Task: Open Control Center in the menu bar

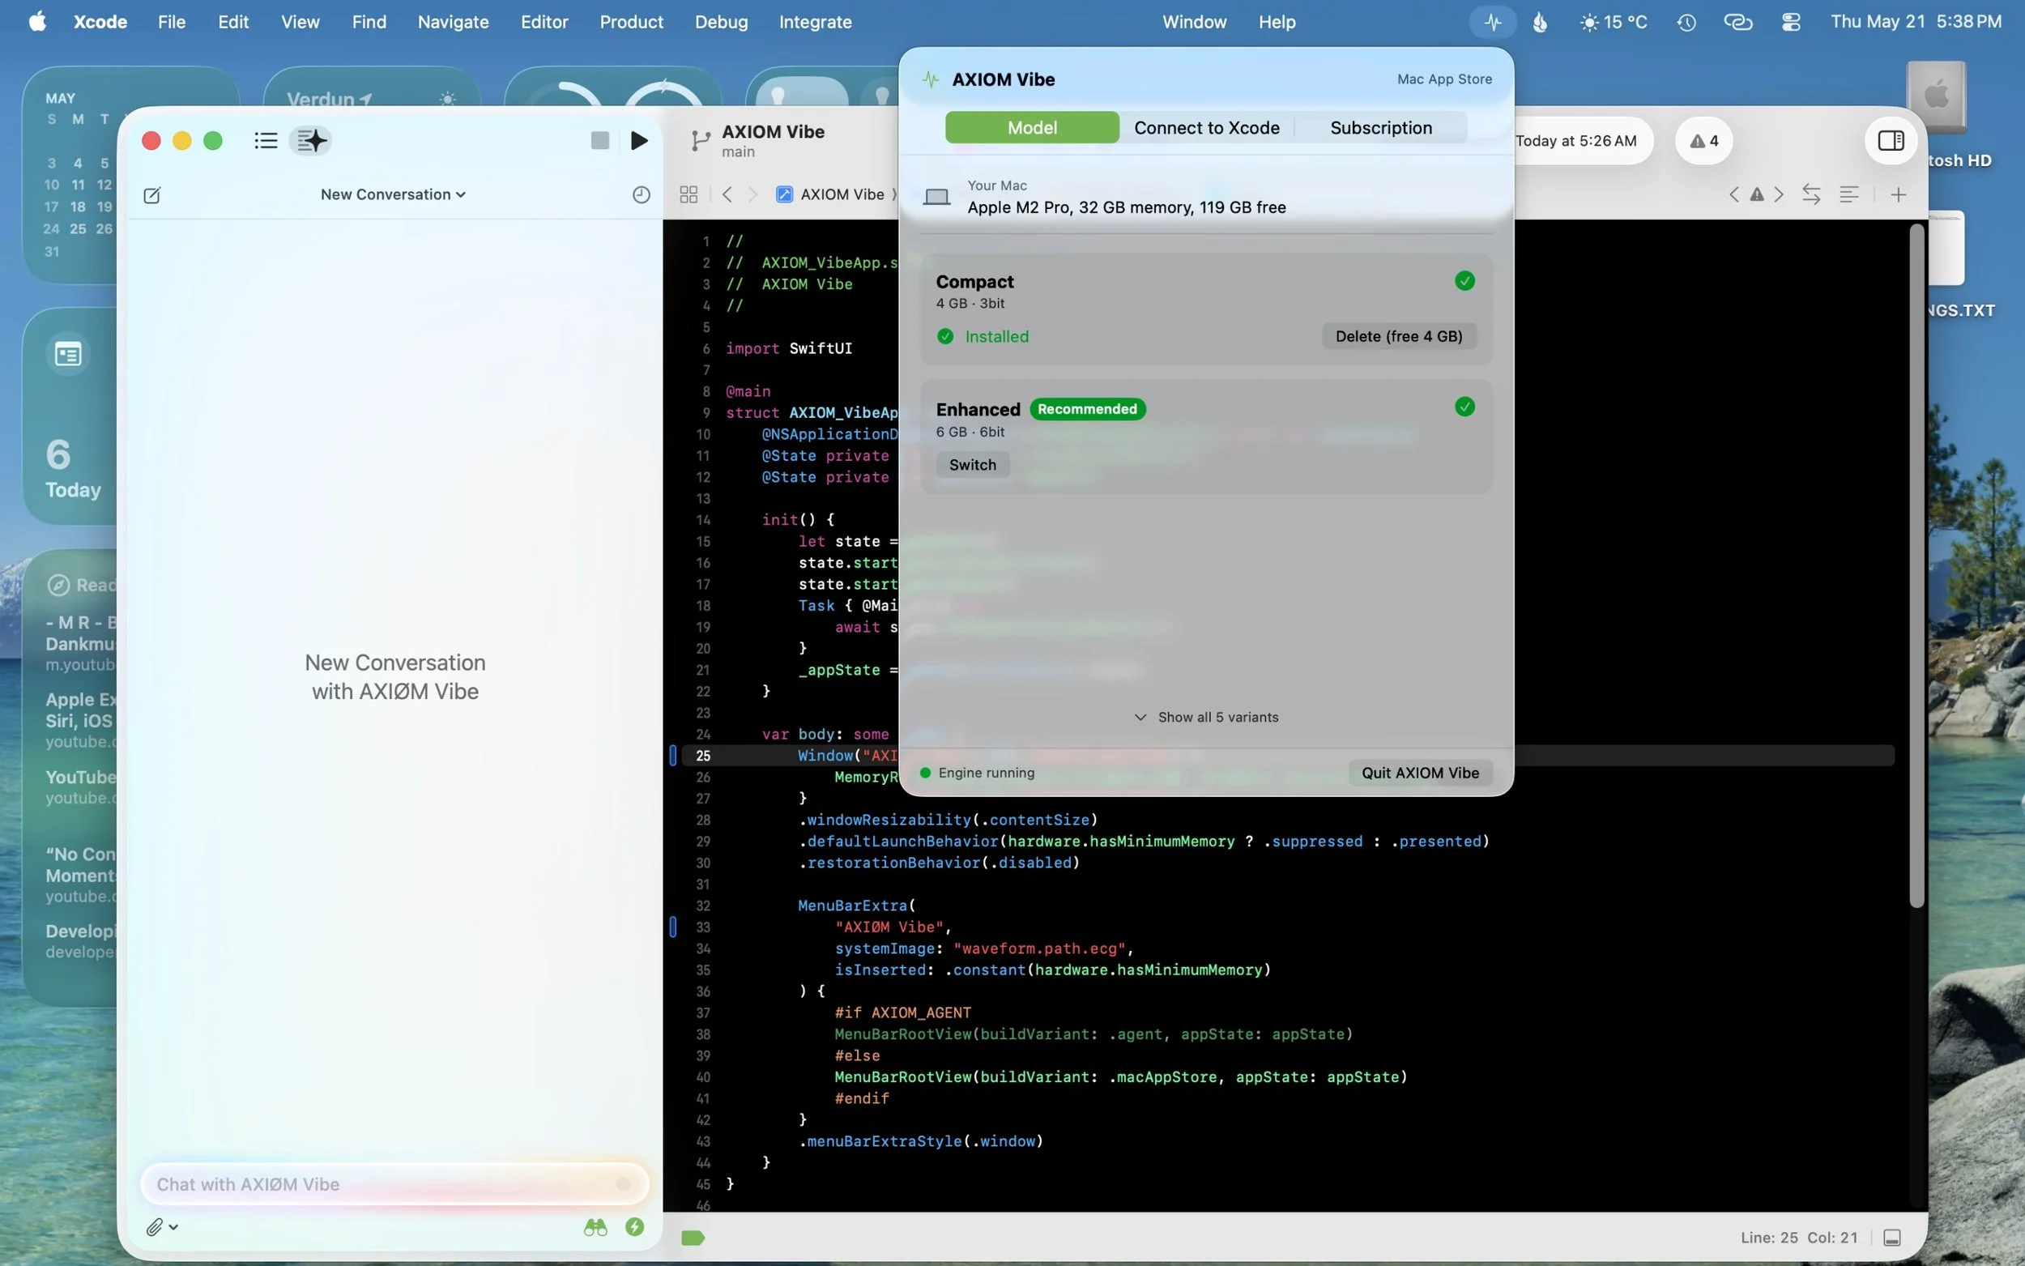Action: point(1791,22)
